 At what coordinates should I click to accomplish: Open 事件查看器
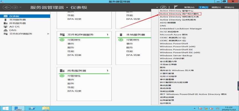point(167,79)
